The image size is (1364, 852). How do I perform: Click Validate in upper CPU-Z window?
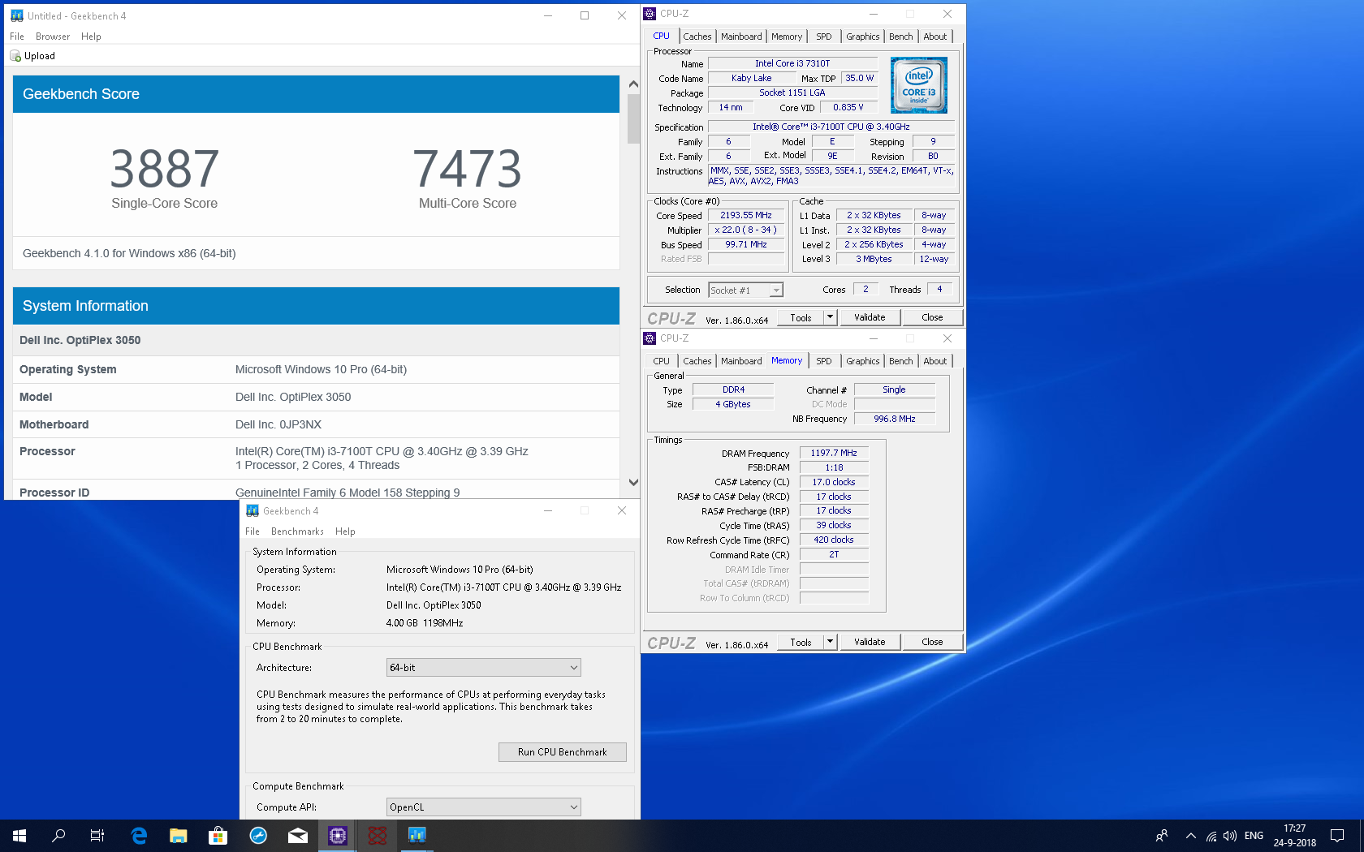(870, 317)
